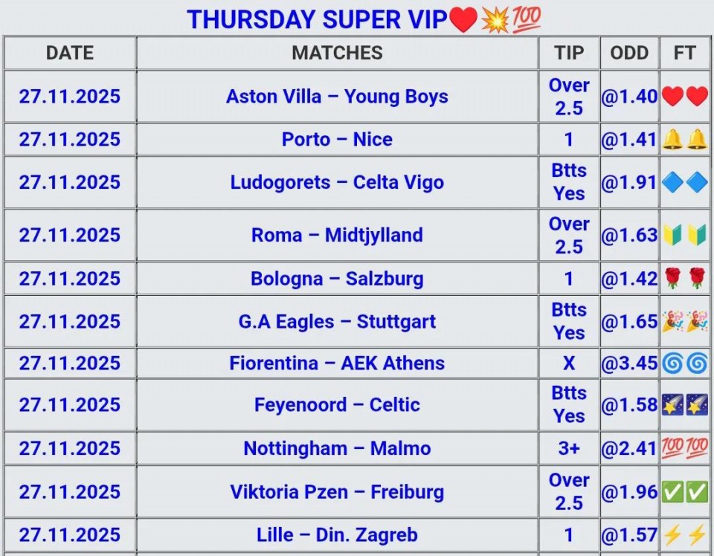Click the bell icons in Porto row
714x556 pixels.
684,140
